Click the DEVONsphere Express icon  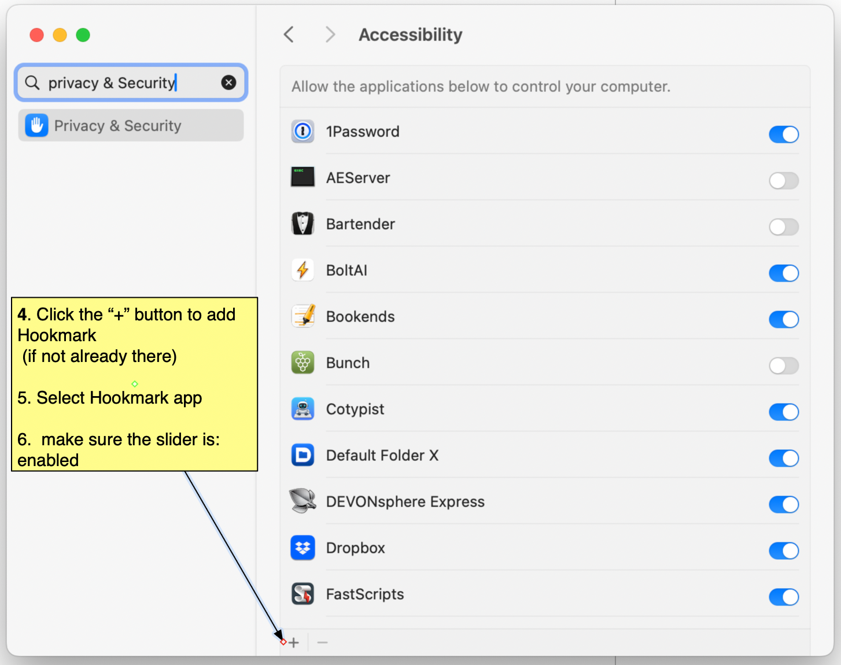coord(303,501)
